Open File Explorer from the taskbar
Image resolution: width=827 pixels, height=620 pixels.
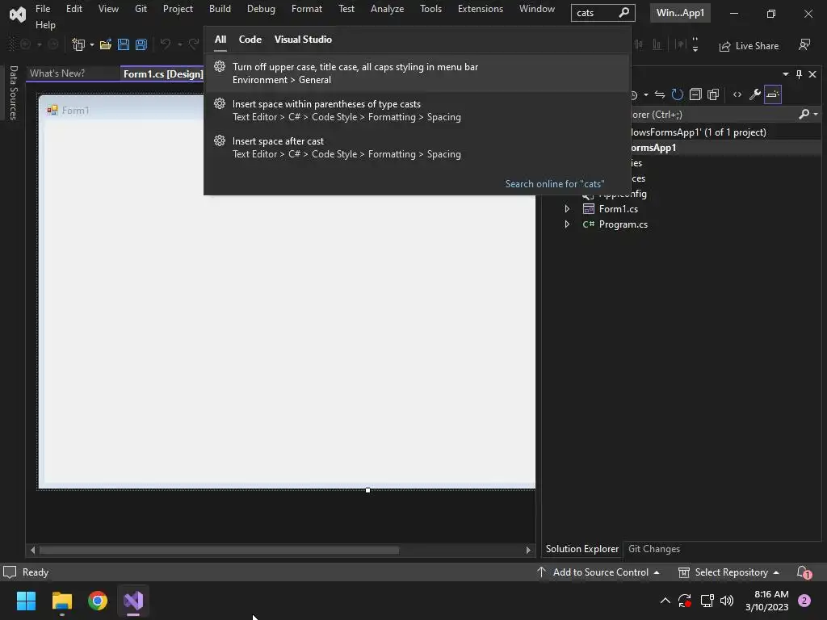pyautogui.click(x=61, y=601)
